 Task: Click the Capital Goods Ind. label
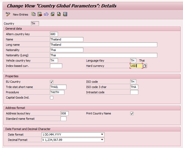tap(17, 98)
